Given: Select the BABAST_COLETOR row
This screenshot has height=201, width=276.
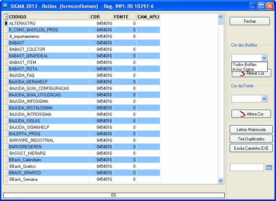Looking at the screenshot, I should pyautogui.click(x=84, y=49).
